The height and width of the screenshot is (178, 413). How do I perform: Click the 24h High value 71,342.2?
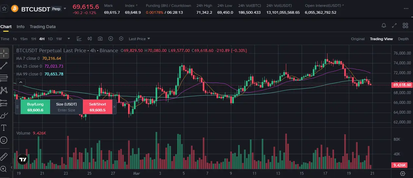click(x=204, y=12)
